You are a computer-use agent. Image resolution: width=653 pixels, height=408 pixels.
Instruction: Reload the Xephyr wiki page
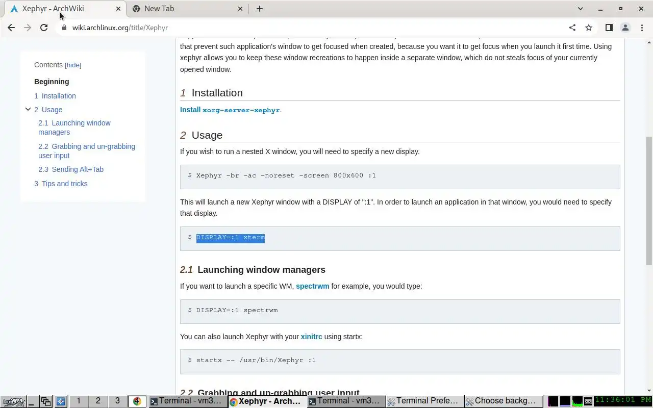44,28
